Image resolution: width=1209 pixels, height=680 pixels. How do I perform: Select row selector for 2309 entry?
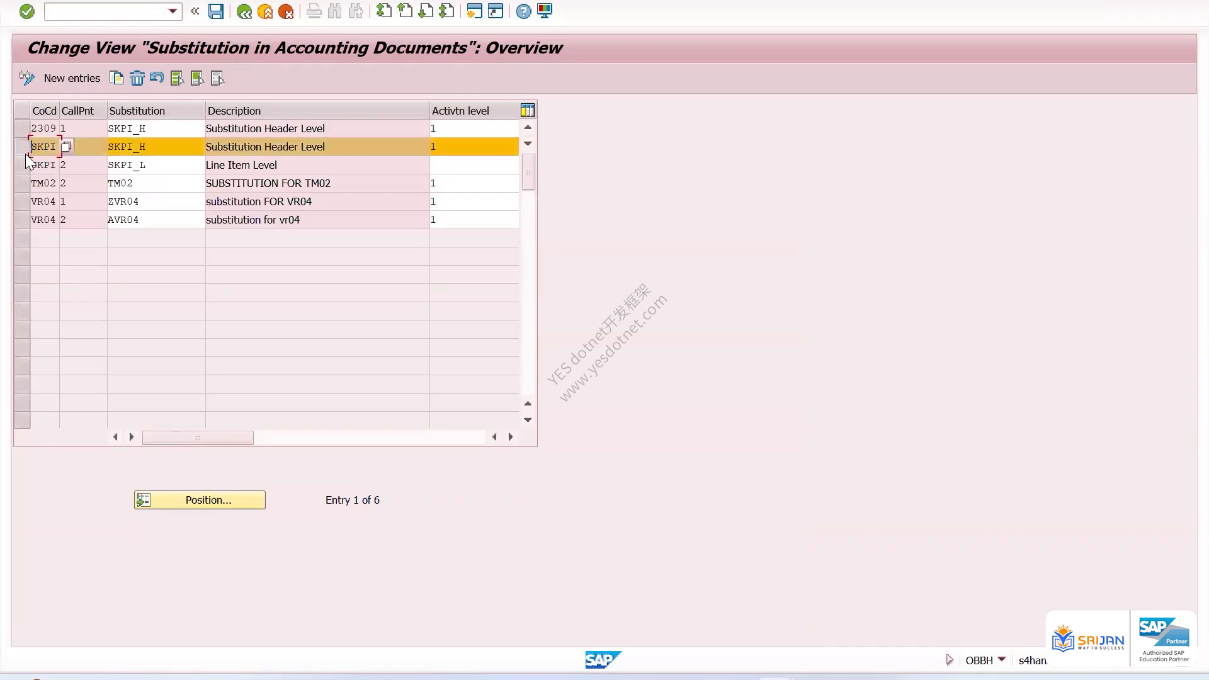22,128
